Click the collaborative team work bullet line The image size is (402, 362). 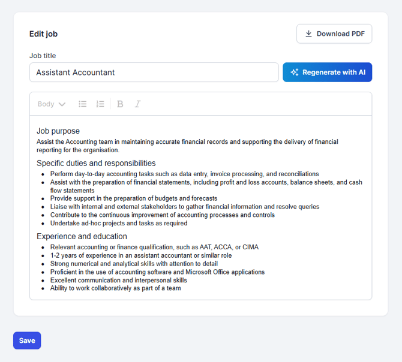115,288
